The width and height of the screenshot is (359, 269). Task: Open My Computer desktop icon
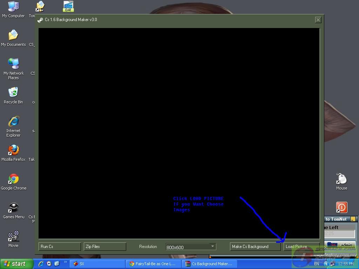(x=13, y=7)
